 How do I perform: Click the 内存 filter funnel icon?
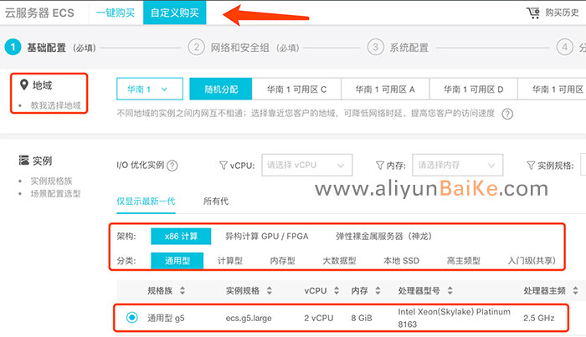coord(380,166)
